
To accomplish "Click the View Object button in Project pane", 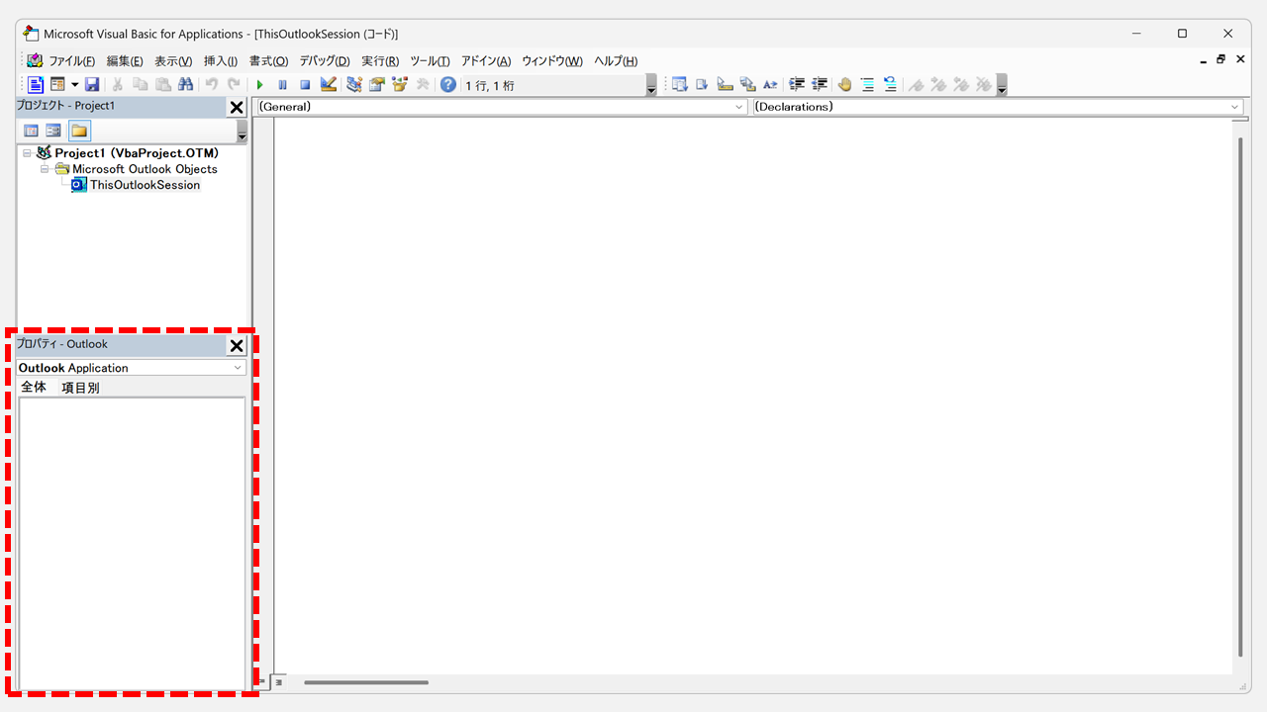I will tap(53, 131).
